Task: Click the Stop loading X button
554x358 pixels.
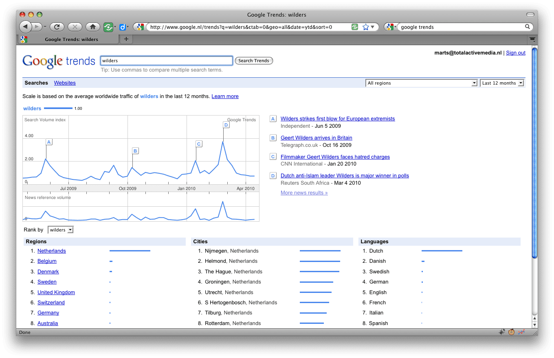Action: point(75,27)
